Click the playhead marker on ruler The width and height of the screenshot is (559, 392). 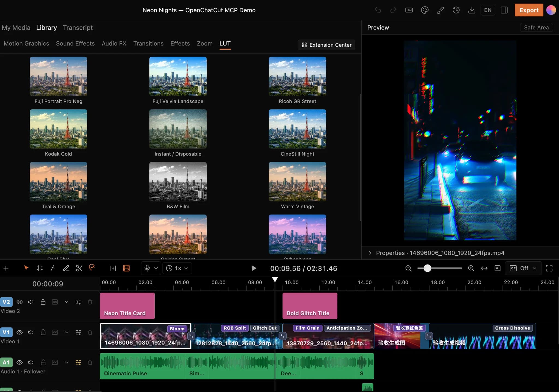point(275,280)
